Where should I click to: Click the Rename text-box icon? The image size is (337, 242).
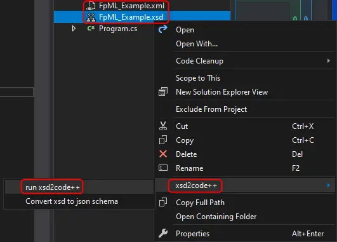[163, 168]
